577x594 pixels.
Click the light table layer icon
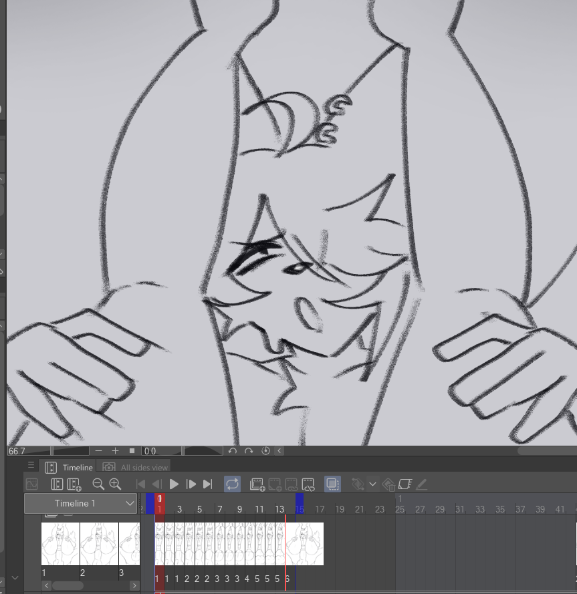pos(405,484)
